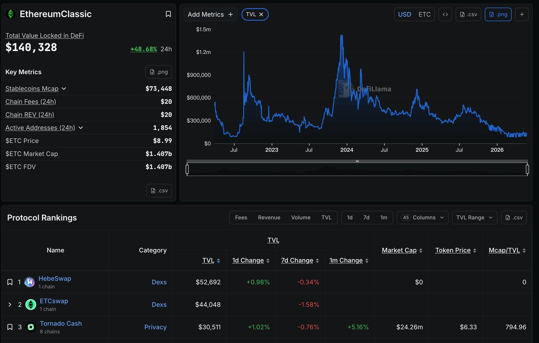This screenshot has height=343, width=539.
Task: Click the Category column header
Action: tap(153, 251)
